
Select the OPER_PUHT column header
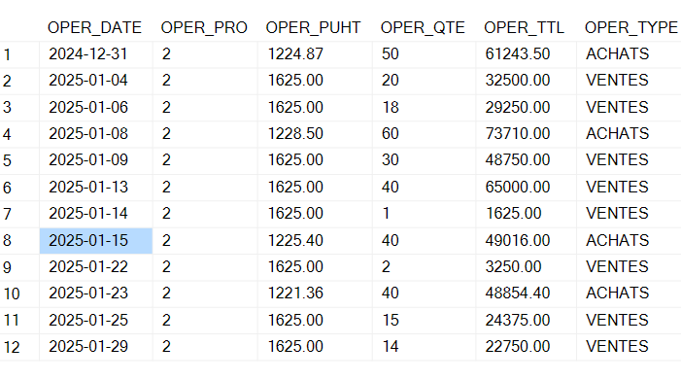[315, 28]
